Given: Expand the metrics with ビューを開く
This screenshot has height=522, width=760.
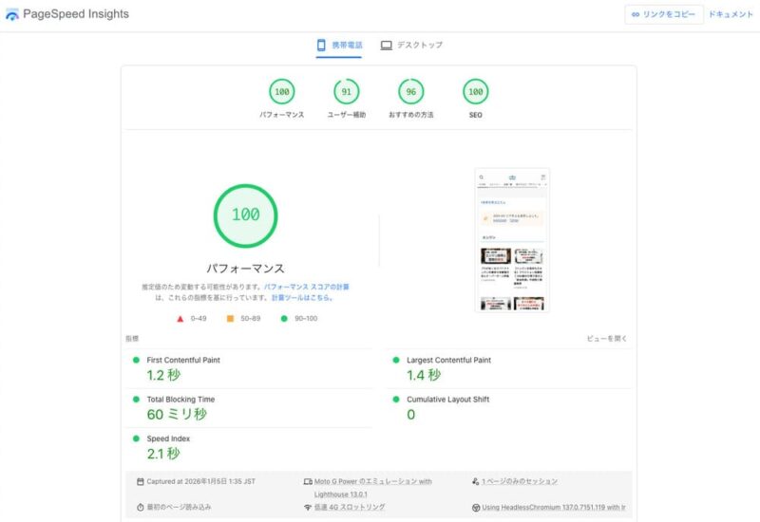Looking at the screenshot, I should point(606,339).
